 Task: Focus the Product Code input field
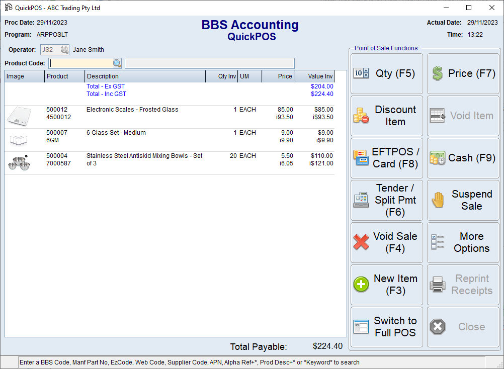[81, 63]
